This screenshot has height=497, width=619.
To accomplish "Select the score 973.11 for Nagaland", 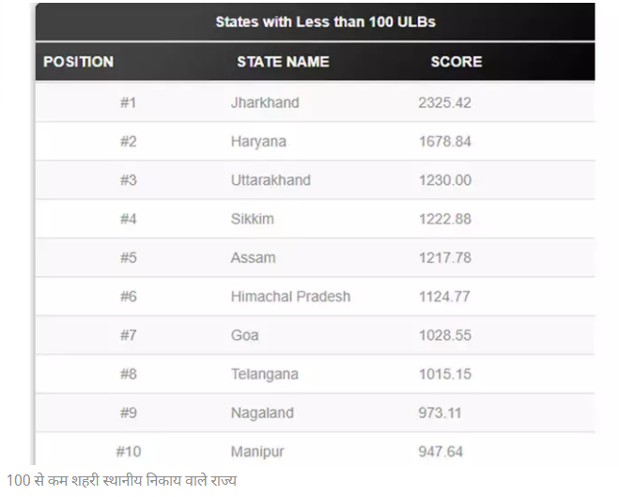I will click(440, 413).
